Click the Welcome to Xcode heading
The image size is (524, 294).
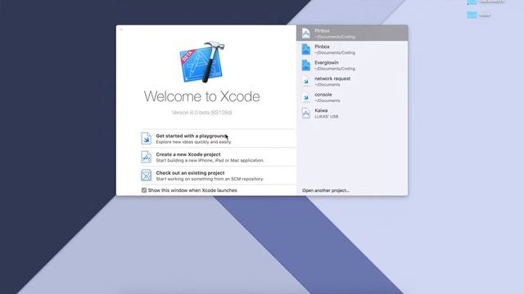tap(202, 96)
